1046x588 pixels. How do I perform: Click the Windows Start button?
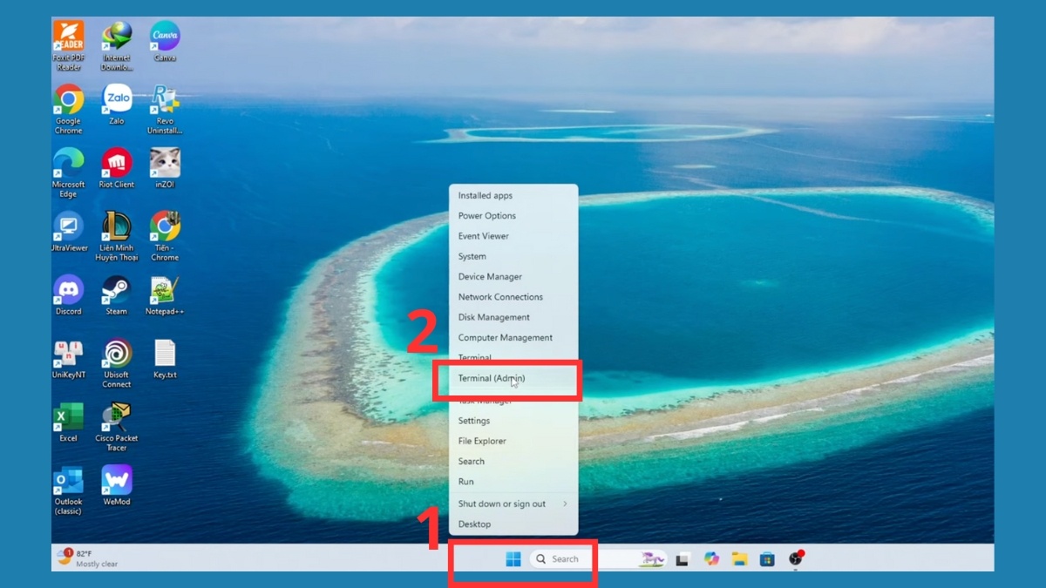point(513,559)
